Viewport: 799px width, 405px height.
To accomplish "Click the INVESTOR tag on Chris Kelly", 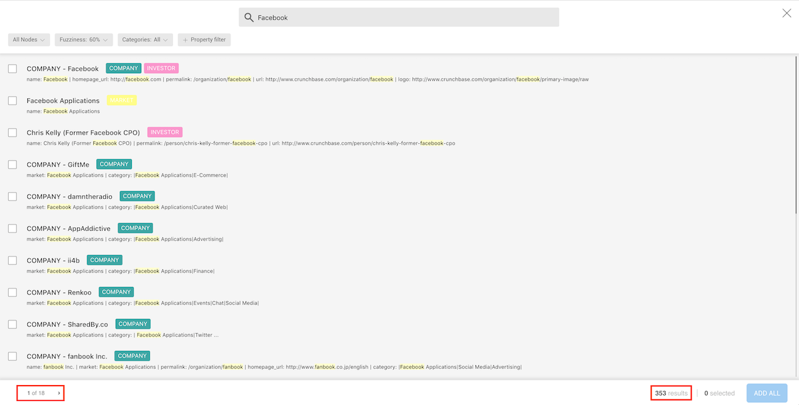I will click(164, 133).
